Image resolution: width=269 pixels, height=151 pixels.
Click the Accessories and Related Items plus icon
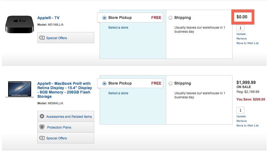pos(42,116)
